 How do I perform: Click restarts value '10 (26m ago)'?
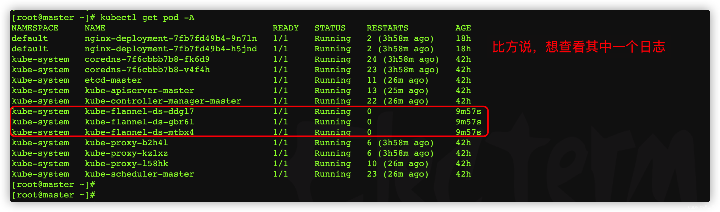(397, 164)
